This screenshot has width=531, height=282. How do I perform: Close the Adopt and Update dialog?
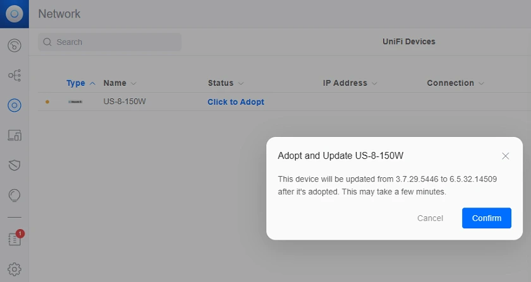[x=505, y=156]
